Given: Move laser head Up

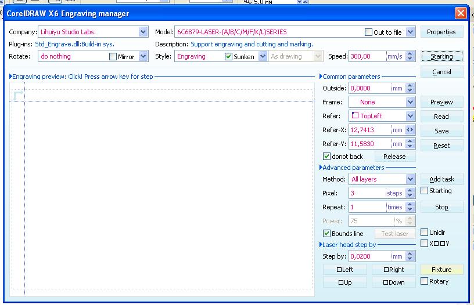Looking at the screenshot, I should [x=345, y=282].
